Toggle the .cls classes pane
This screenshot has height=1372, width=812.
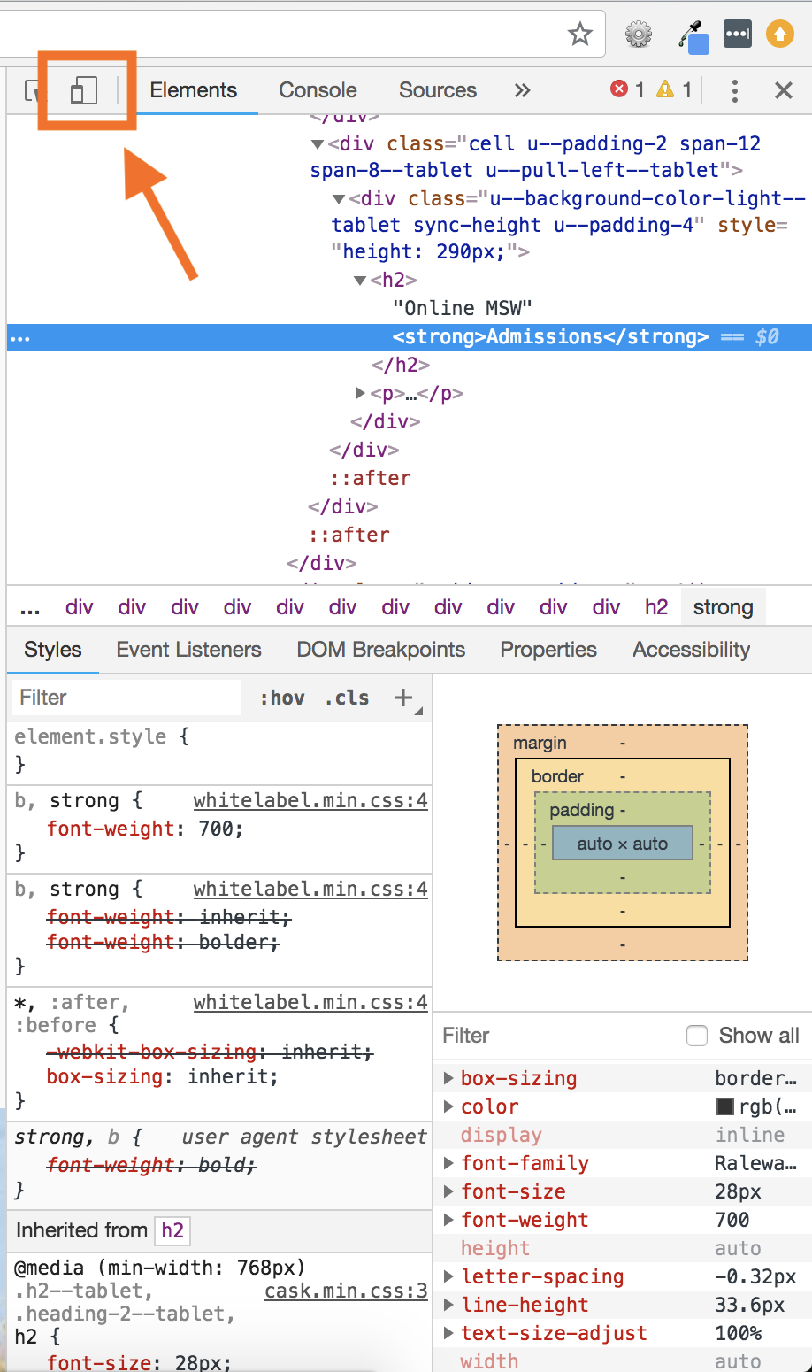coord(347,698)
